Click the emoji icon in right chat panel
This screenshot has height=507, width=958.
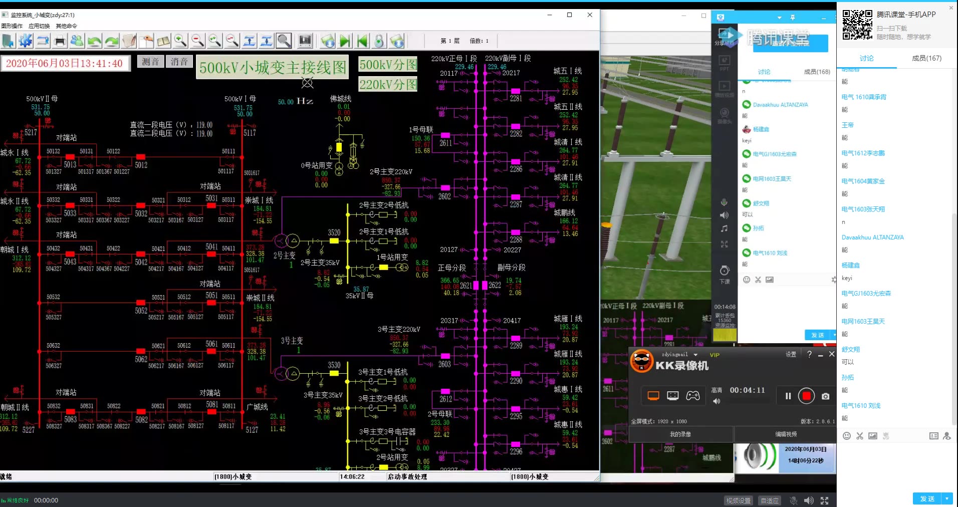[847, 436]
